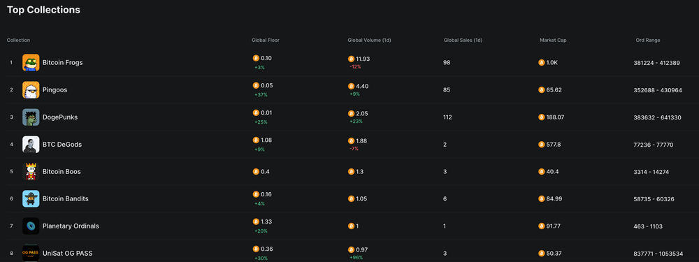Open the Pingoos collection name

click(x=55, y=89)
